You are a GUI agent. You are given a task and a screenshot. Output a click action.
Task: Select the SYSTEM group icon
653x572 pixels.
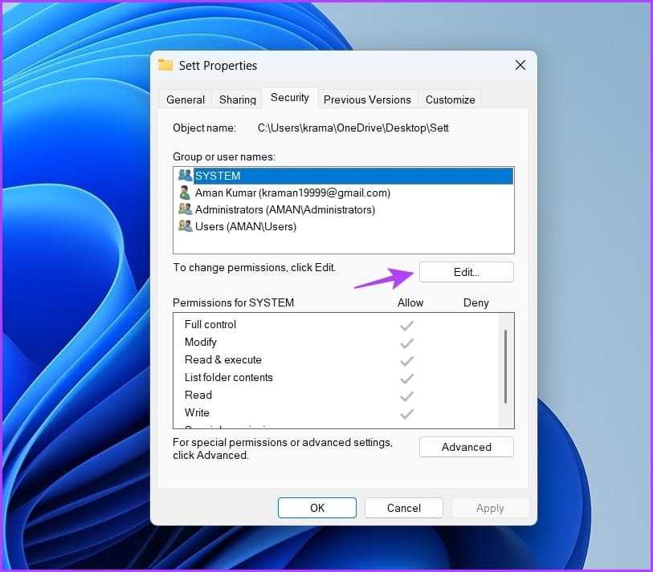185,176
